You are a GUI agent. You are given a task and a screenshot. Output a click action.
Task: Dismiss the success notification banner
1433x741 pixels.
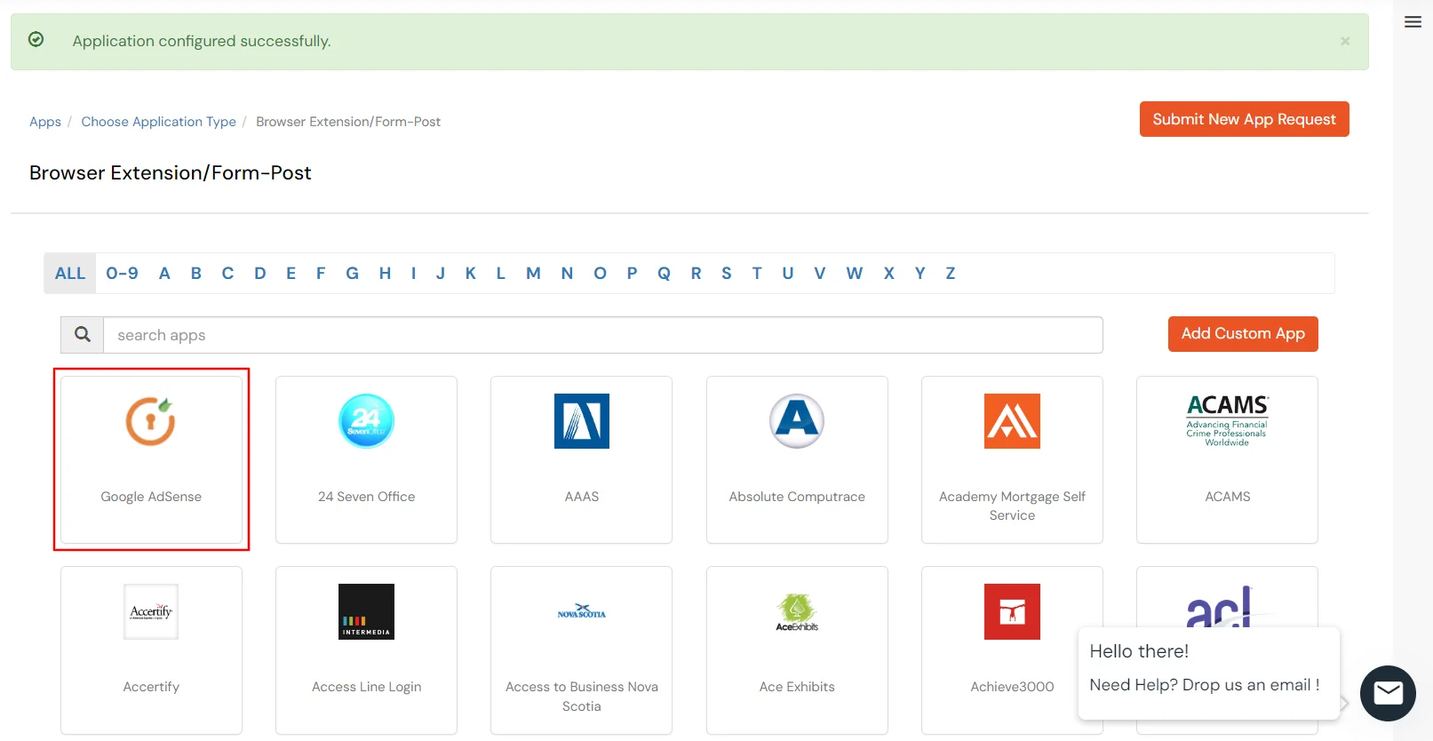(1345, 41)
